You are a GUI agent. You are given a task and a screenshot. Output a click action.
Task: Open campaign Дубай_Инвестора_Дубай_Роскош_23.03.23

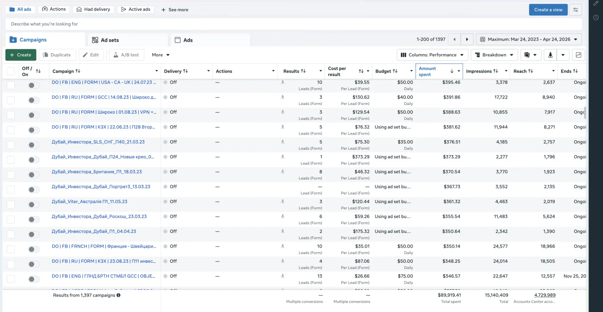click(x=99, y=216)
